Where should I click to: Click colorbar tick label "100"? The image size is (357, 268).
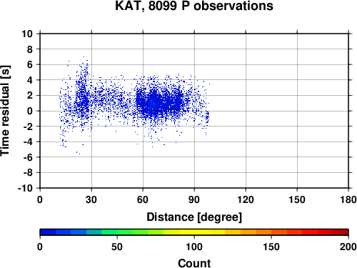[194, 247]
